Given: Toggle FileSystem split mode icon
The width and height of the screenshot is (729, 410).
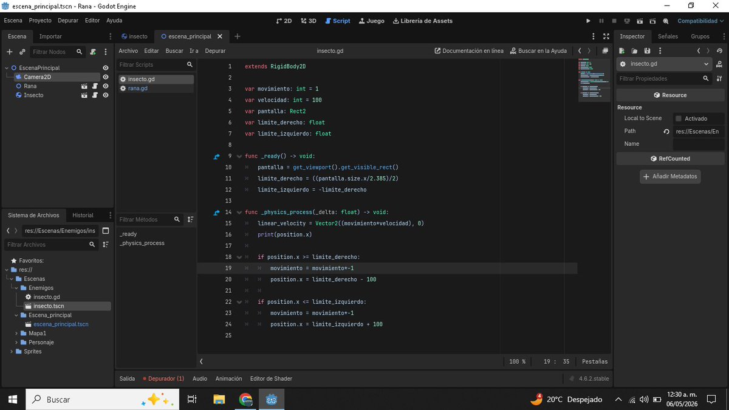Looking at the screenshot, I should click(106, 231).
